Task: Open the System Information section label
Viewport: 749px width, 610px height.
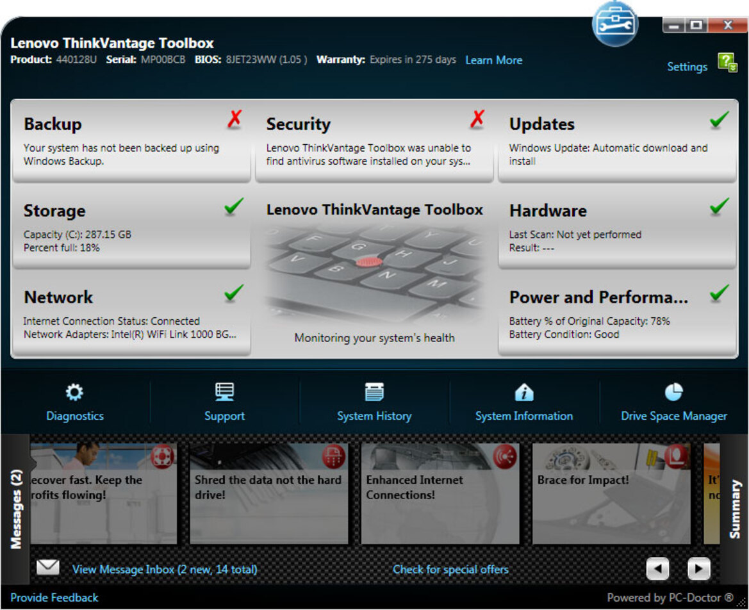Action: click(x=524, y=416)
